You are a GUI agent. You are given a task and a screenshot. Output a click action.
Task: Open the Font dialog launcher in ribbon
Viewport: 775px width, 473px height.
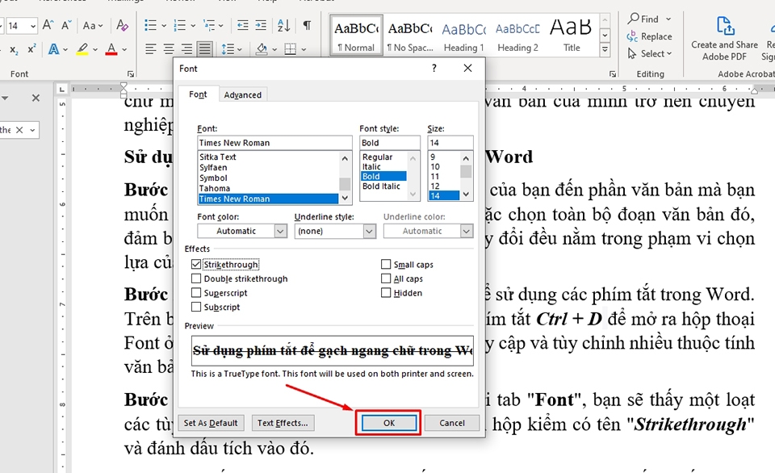coord(131,73)
